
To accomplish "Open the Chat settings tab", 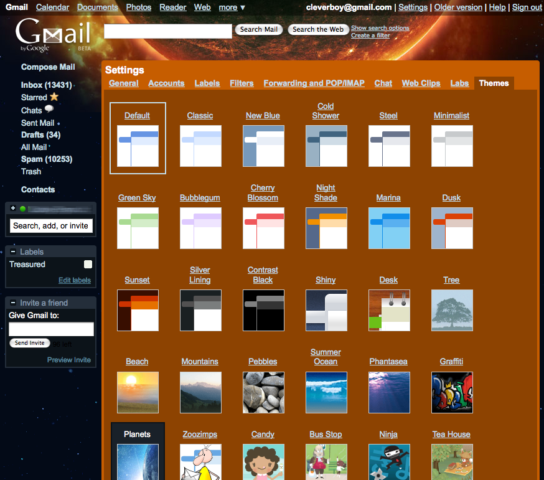I will [x=383, y=83].
